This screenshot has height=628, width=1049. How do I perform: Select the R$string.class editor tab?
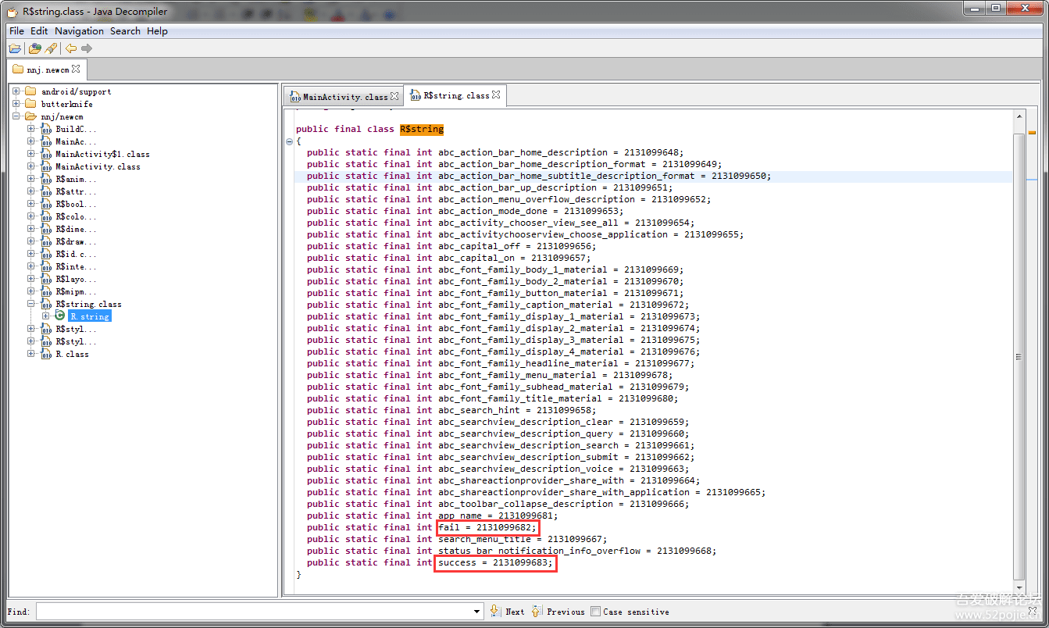pos(456,96)
